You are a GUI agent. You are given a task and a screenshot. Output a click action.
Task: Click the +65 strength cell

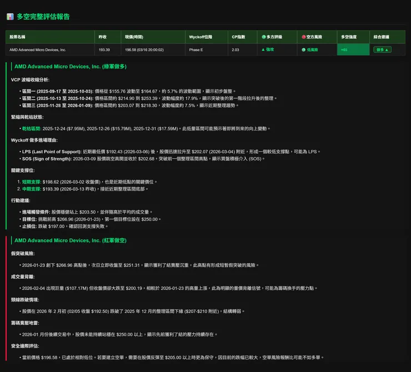pos(353,49)
